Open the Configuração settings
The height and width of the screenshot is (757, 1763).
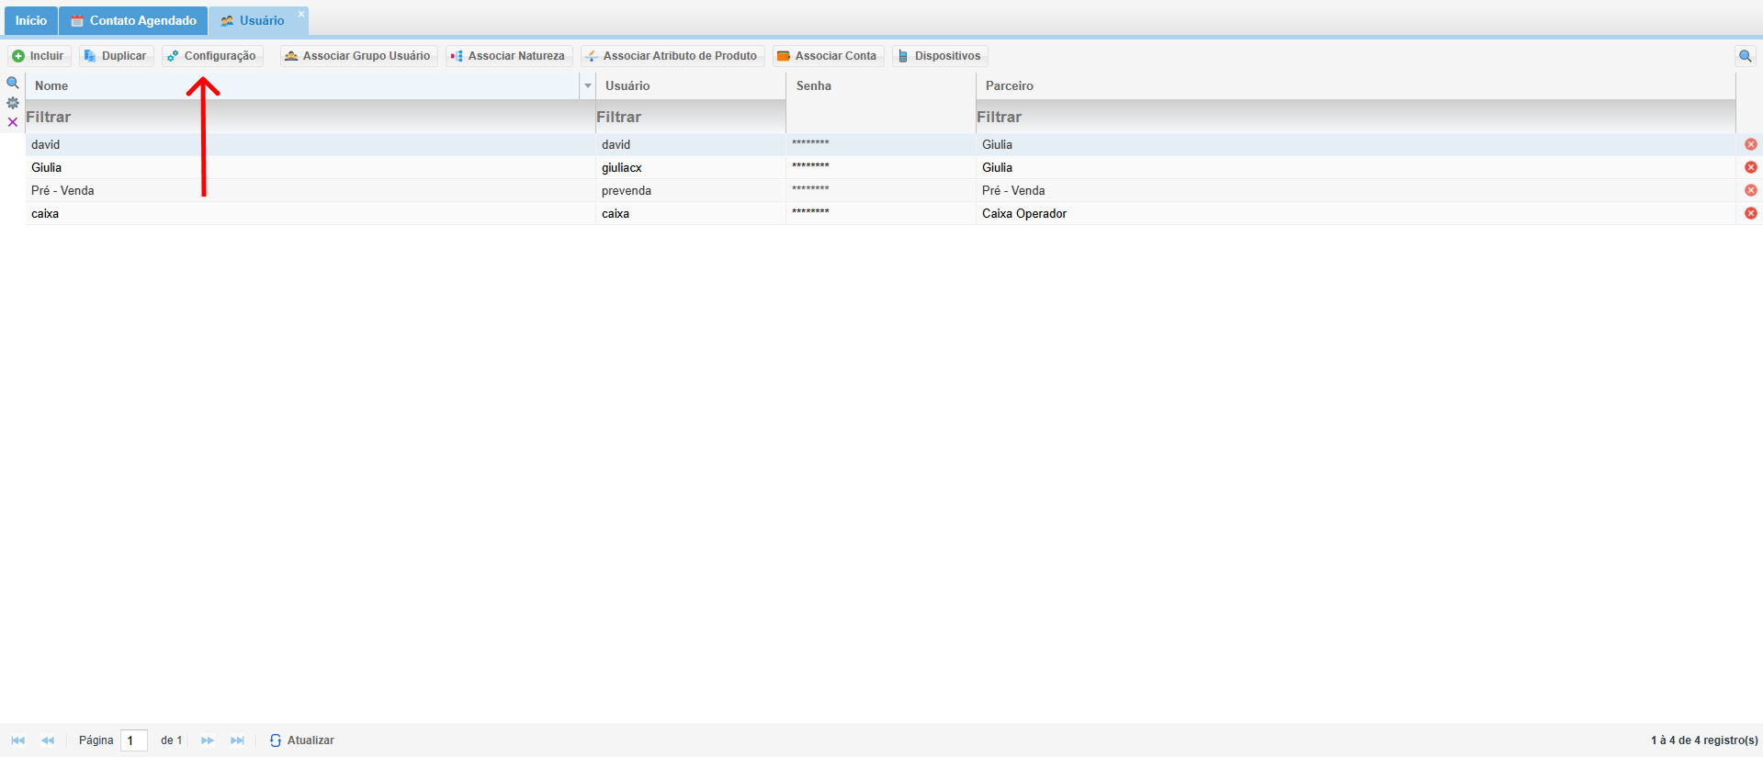212,56
